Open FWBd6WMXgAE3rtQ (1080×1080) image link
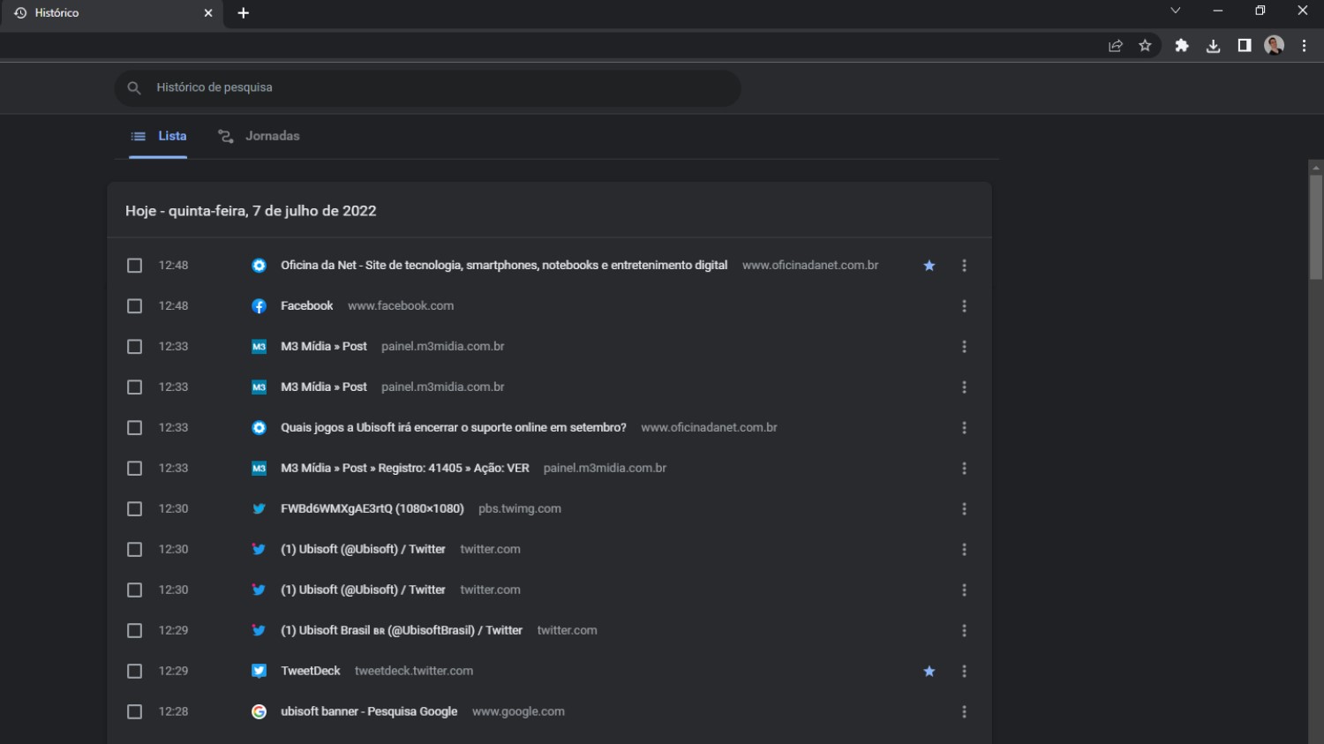Screen dimensions: 1324x744 tap(372, 509)
